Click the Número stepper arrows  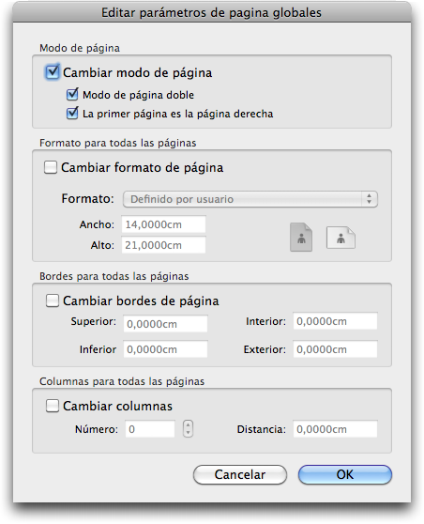click(188, 428)
